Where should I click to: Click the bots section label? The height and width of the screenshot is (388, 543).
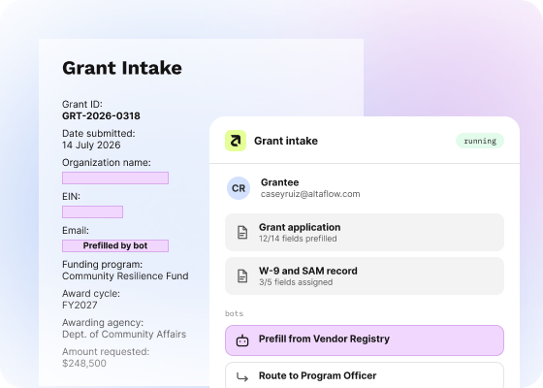click(x=234, y=313)
